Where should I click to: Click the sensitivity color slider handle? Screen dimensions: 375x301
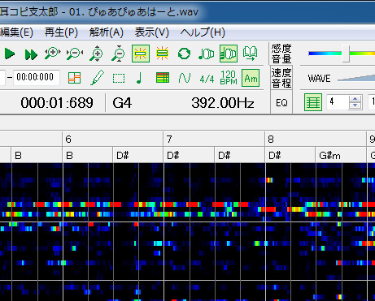[x=346, y=54]
